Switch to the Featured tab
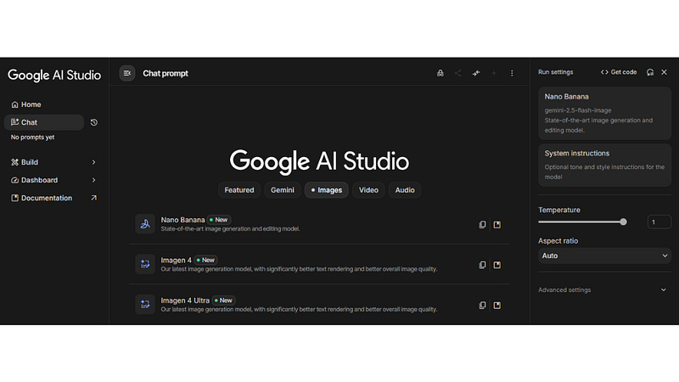This screenshot has height=382, width=679. pyautogui.click(x=239, y=190)
